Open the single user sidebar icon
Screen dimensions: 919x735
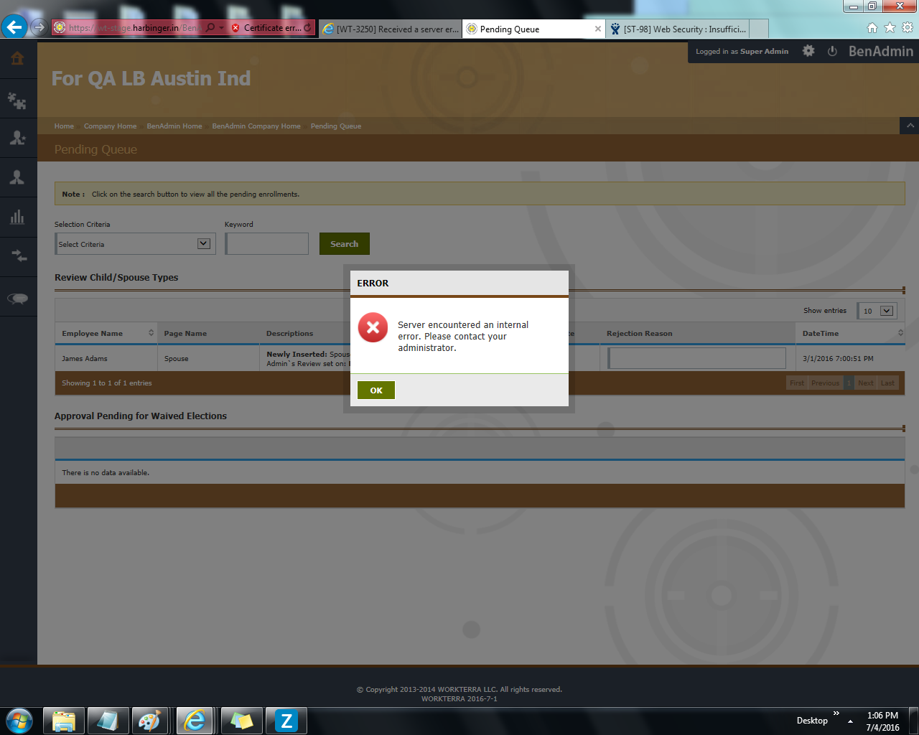point(18,177)
